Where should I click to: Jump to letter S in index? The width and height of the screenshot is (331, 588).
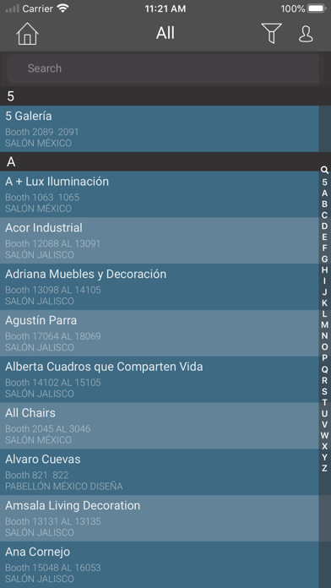(324, 391)
